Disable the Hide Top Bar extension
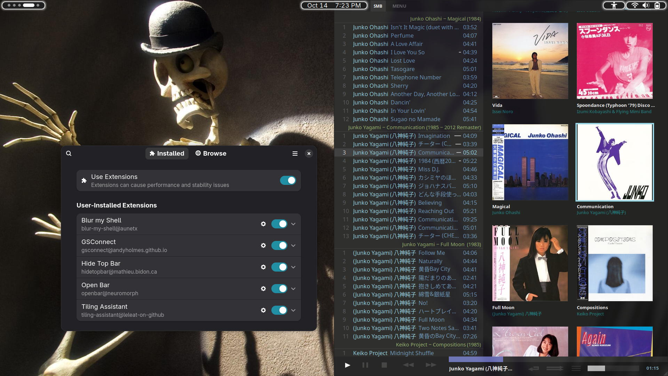 279,267
